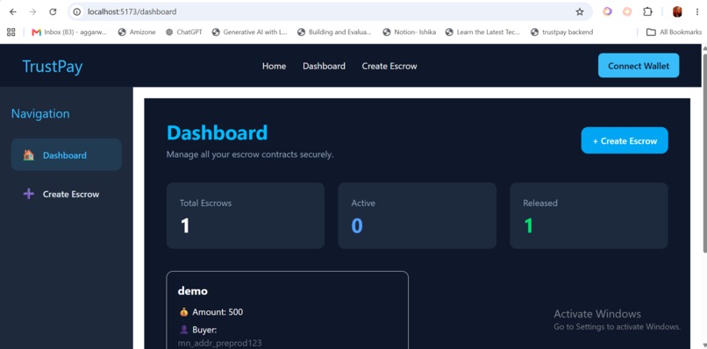Click the purple plus icon beside Create Escrow
707x349 pixels.
pyautogui.click(x=28, y=194)
